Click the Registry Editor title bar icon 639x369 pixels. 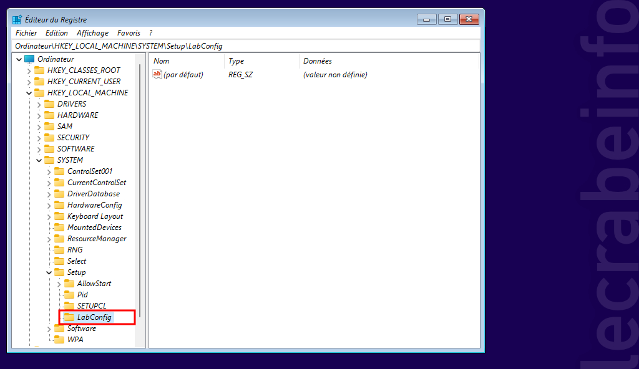click(x=17, y=19)
